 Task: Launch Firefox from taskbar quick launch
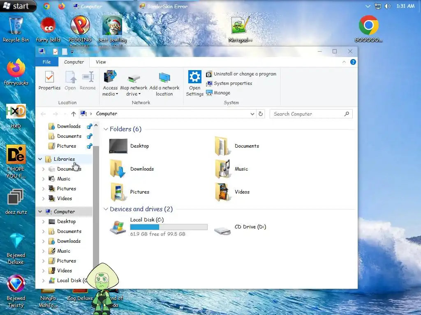62,6
